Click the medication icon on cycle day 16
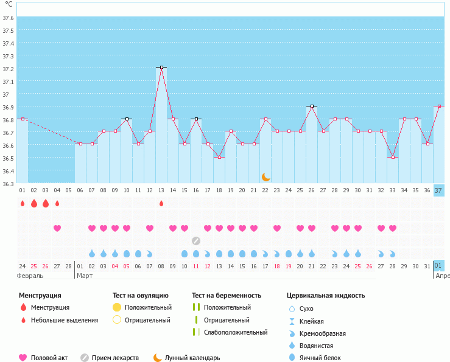 pyautogui.click(x=195, y=240)
